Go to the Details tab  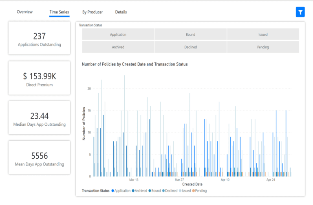121,12
